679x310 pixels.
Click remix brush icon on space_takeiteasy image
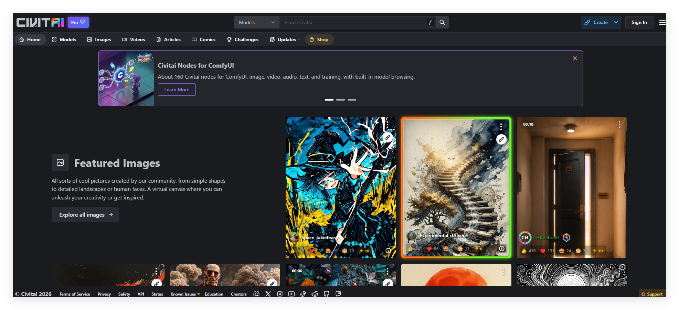pos(388,137)
